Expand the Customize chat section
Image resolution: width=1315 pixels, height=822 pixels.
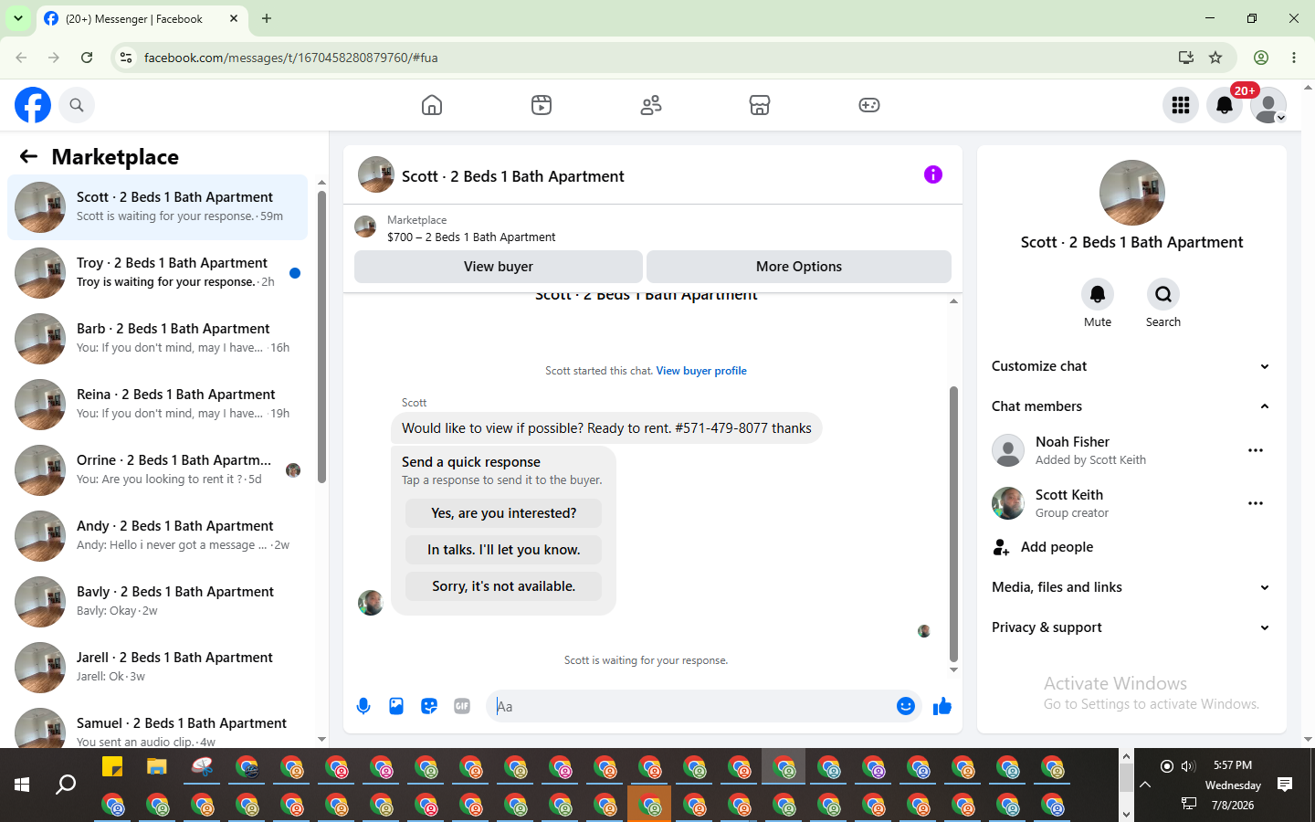pyautogui.click(x=1131, y=366)
